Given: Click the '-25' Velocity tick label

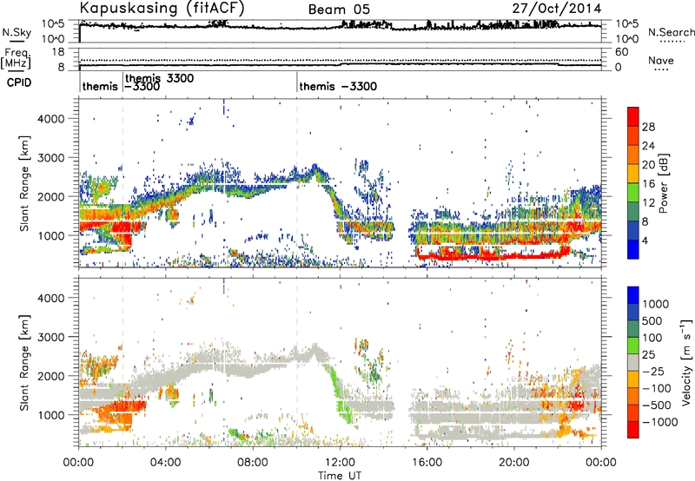Looking at the screenshot, I should coord(653,371).
